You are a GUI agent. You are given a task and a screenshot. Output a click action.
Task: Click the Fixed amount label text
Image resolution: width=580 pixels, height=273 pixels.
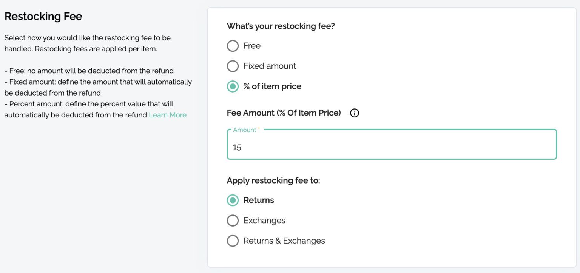270,66
